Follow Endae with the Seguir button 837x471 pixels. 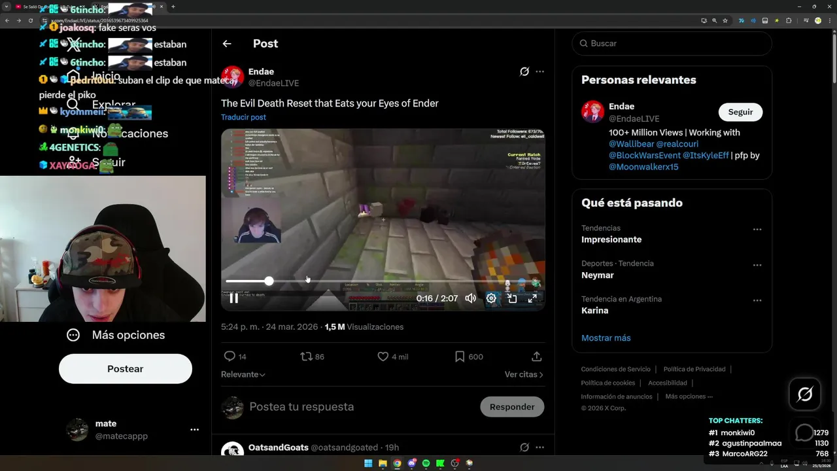pos(740,112)
